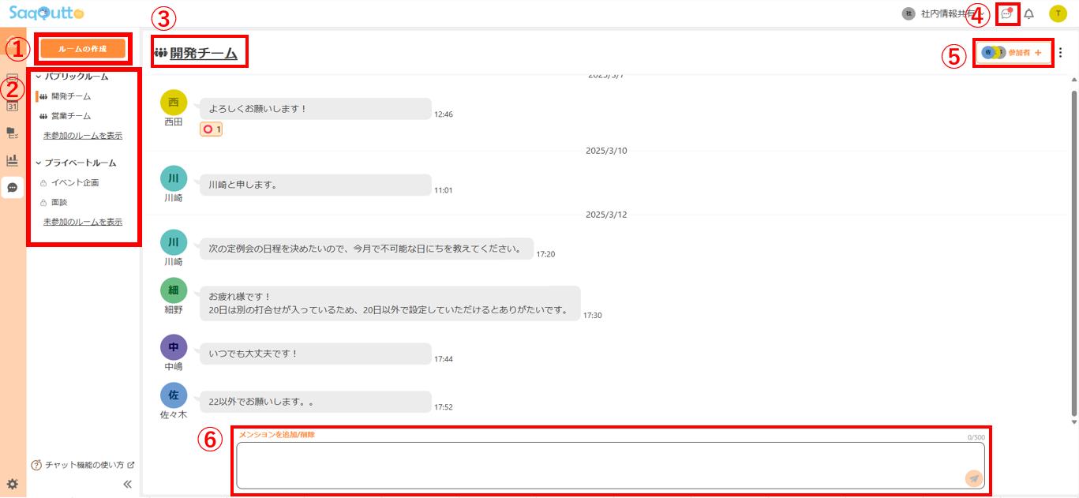Click the notification bell icon
The width and height of the screenshot is (1079, 498).
[1028, 13]
